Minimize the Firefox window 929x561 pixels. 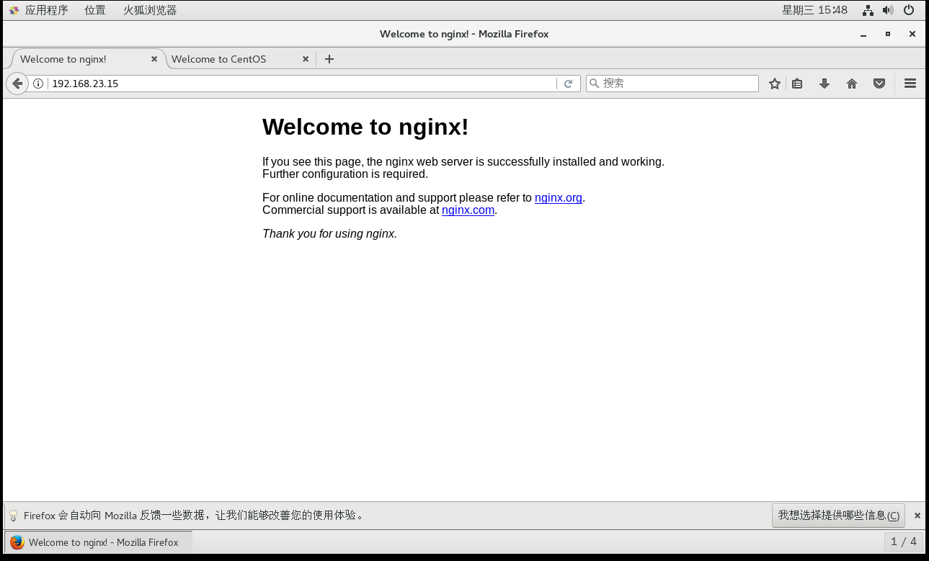pyautogui.click(x=863, y=34)
